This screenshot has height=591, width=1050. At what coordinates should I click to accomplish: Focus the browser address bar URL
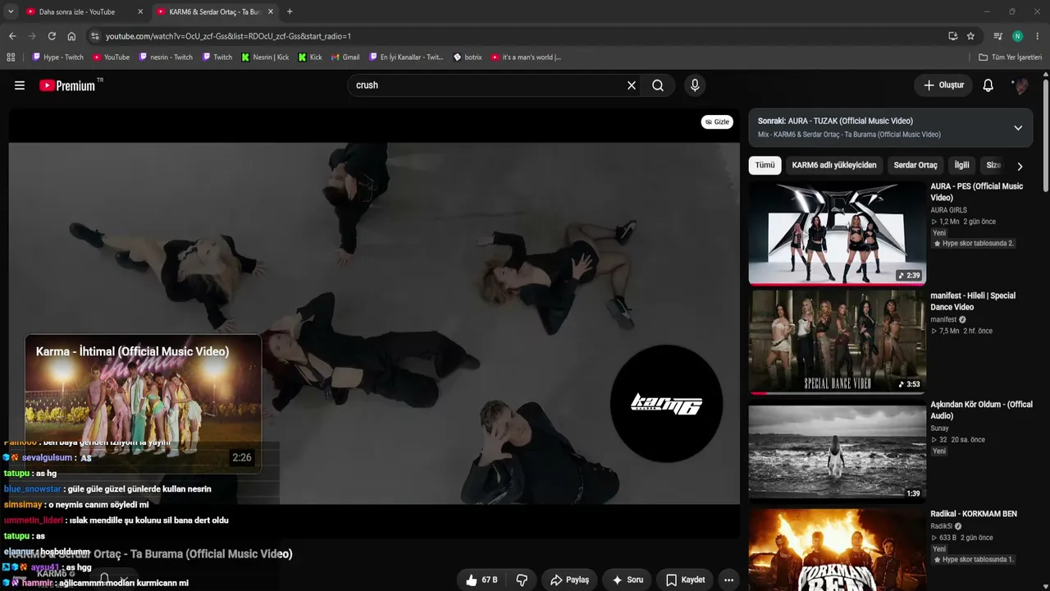(x=228, y=36)
